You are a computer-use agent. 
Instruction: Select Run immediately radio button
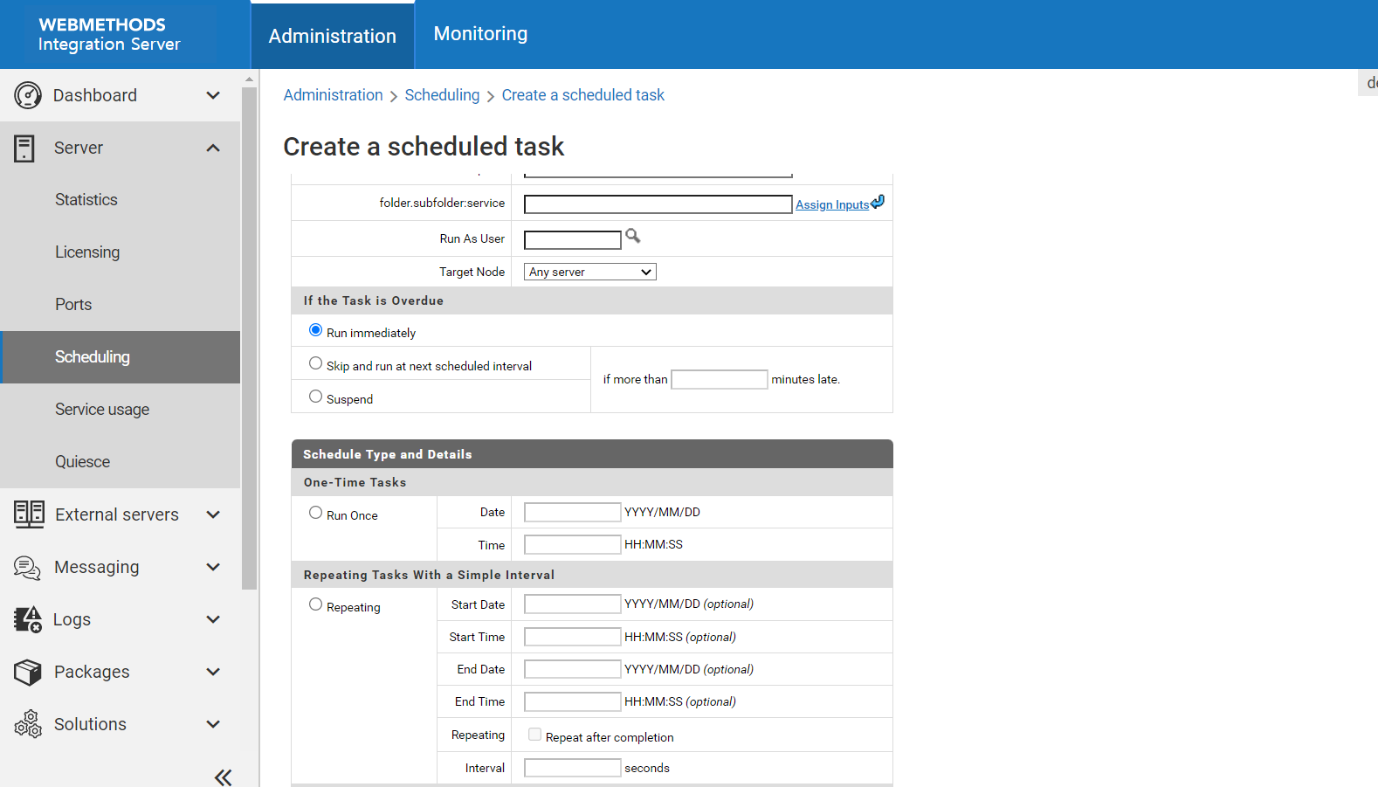pos(315,330)
